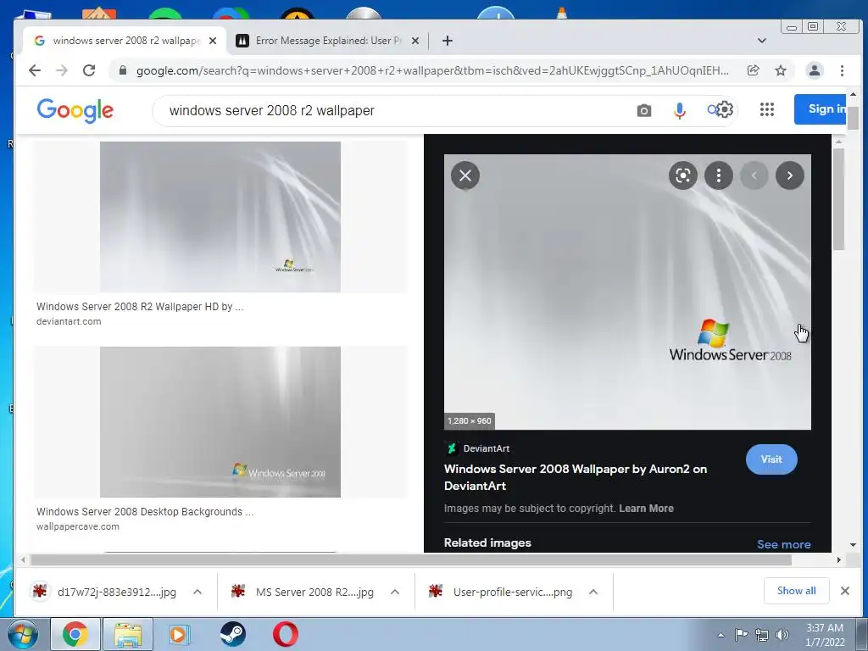Reload the current page
The height and width of the screenshot is (651, 868).
click(x=88, y=70)
